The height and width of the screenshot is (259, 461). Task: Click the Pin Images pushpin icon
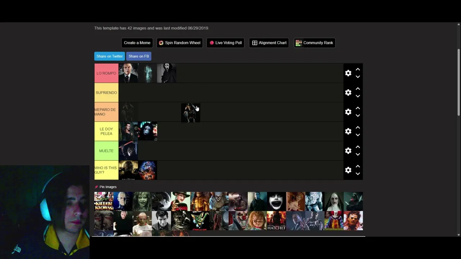pos(96,187)
